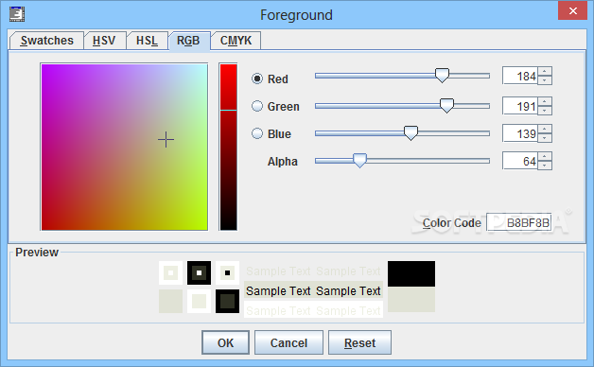Viewport: 594px width, 367px height.
Task: Click the Green value field showing 191
Action: click(x=520, y=106)
